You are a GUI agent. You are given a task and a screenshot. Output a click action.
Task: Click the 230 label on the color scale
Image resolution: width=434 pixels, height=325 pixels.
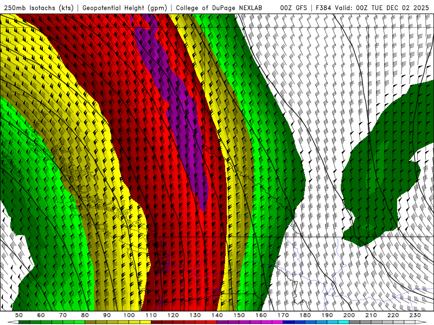pyautogui.click(x=415, y=315)
